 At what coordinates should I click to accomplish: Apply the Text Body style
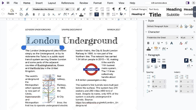154,9
